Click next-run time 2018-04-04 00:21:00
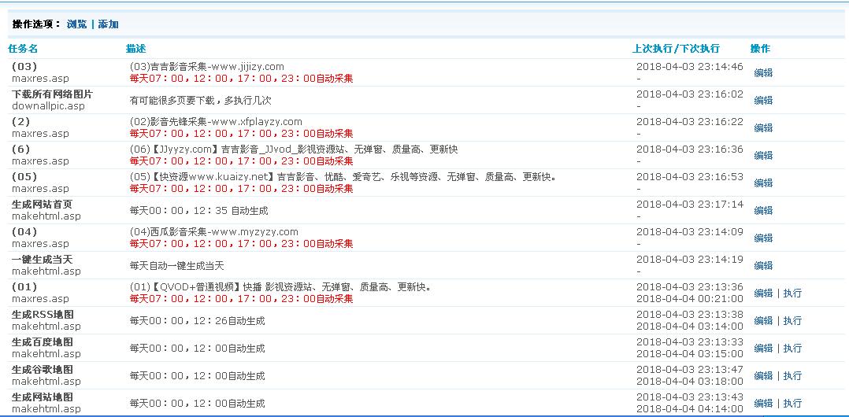 tap(690, 299)
